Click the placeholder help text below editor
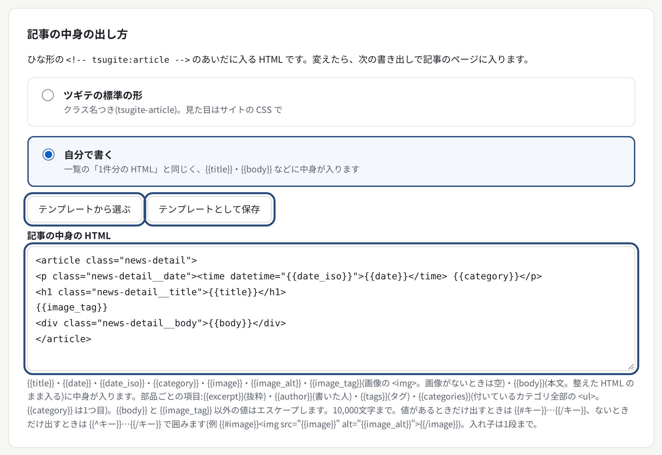The height and width of the screenshot is (455, 662). pyautogui.click(x=331, y=403)
